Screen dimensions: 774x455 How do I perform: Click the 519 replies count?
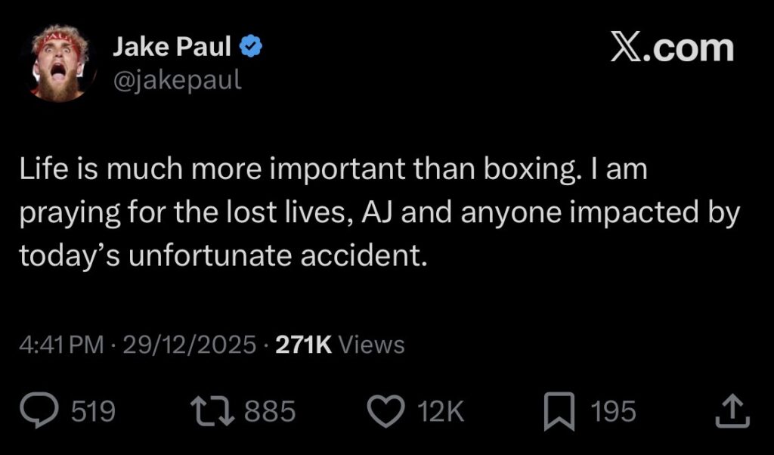[93, 412]
